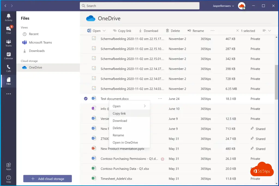Select OneDrive under Cloud storage
The width and height of the screenshot is (279, 186).
coord(48,68)
